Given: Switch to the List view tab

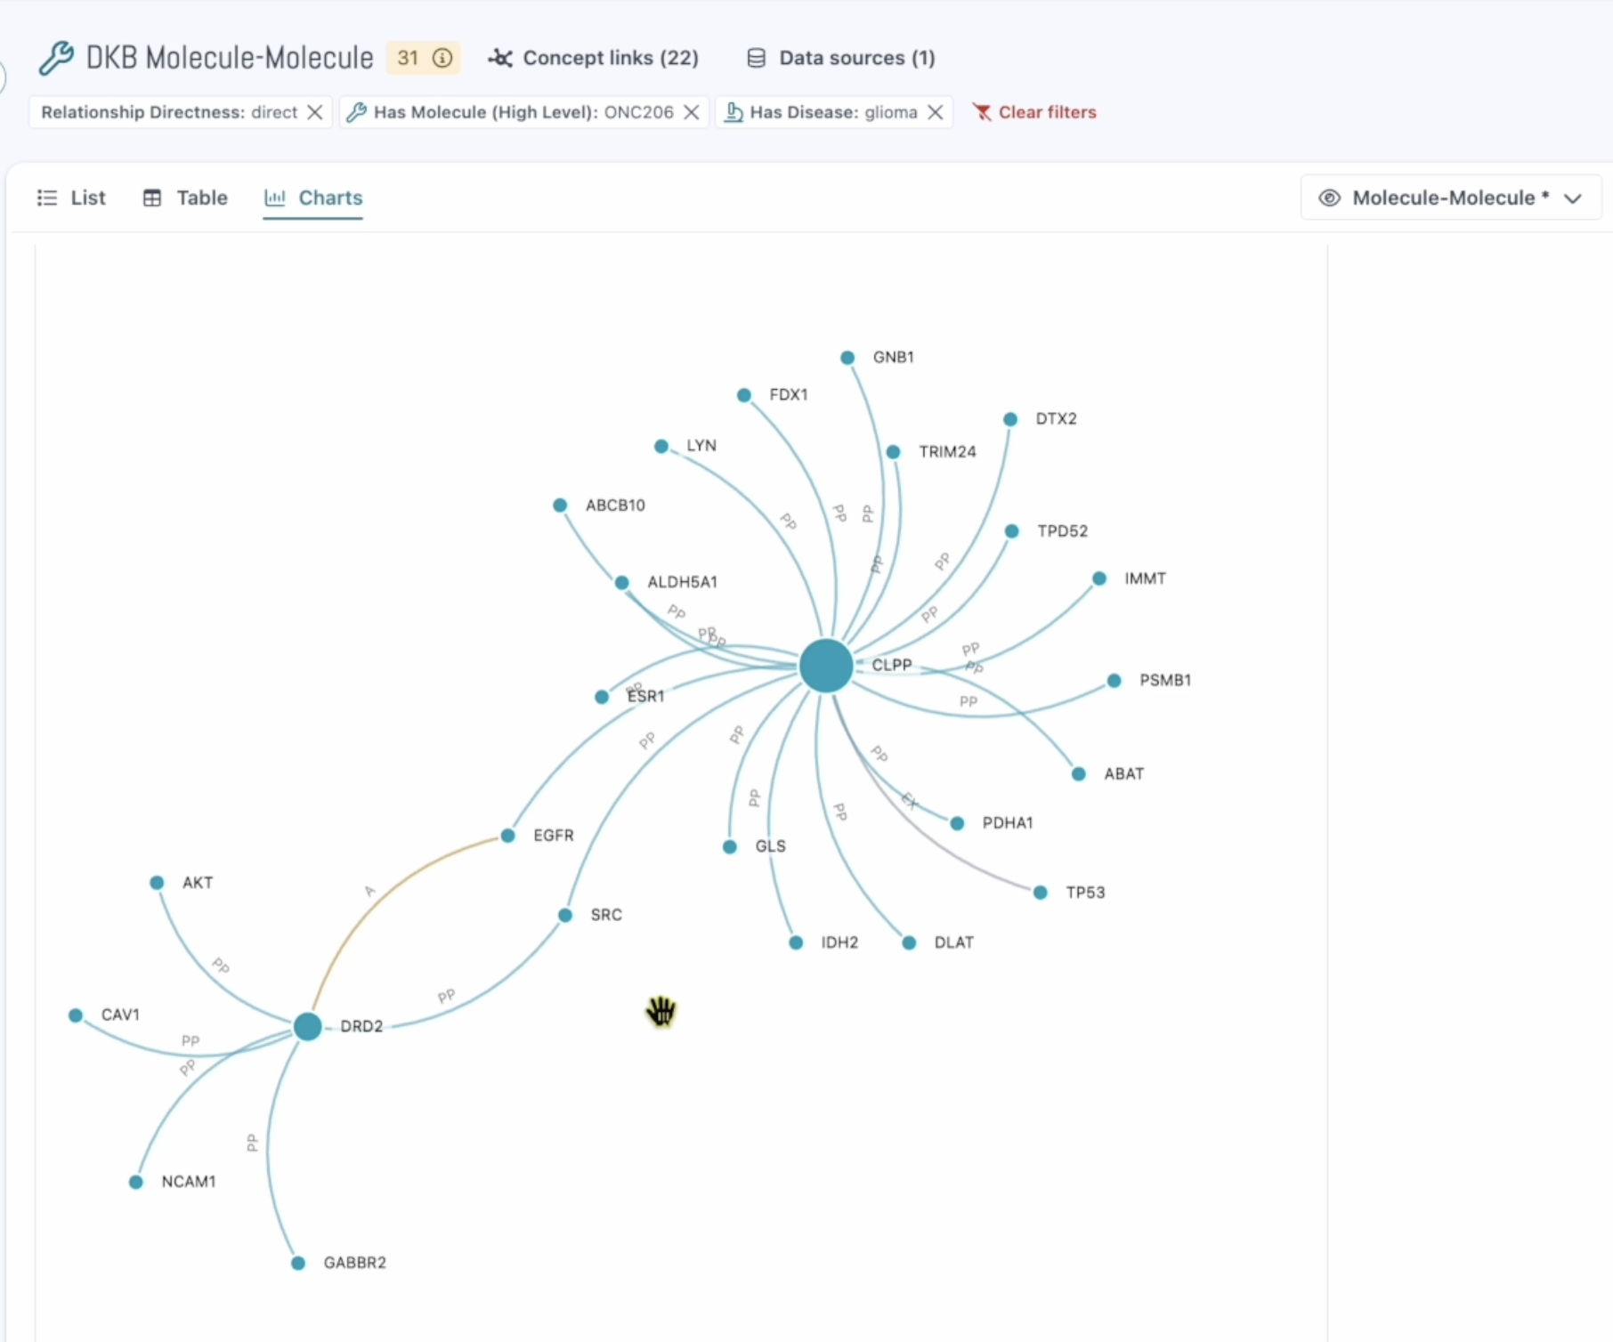Looking at the screenshot, I should point(71,198).
